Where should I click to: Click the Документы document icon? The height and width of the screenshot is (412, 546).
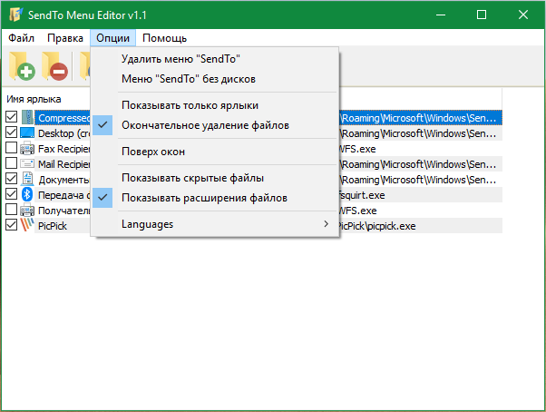coord(27,179)
